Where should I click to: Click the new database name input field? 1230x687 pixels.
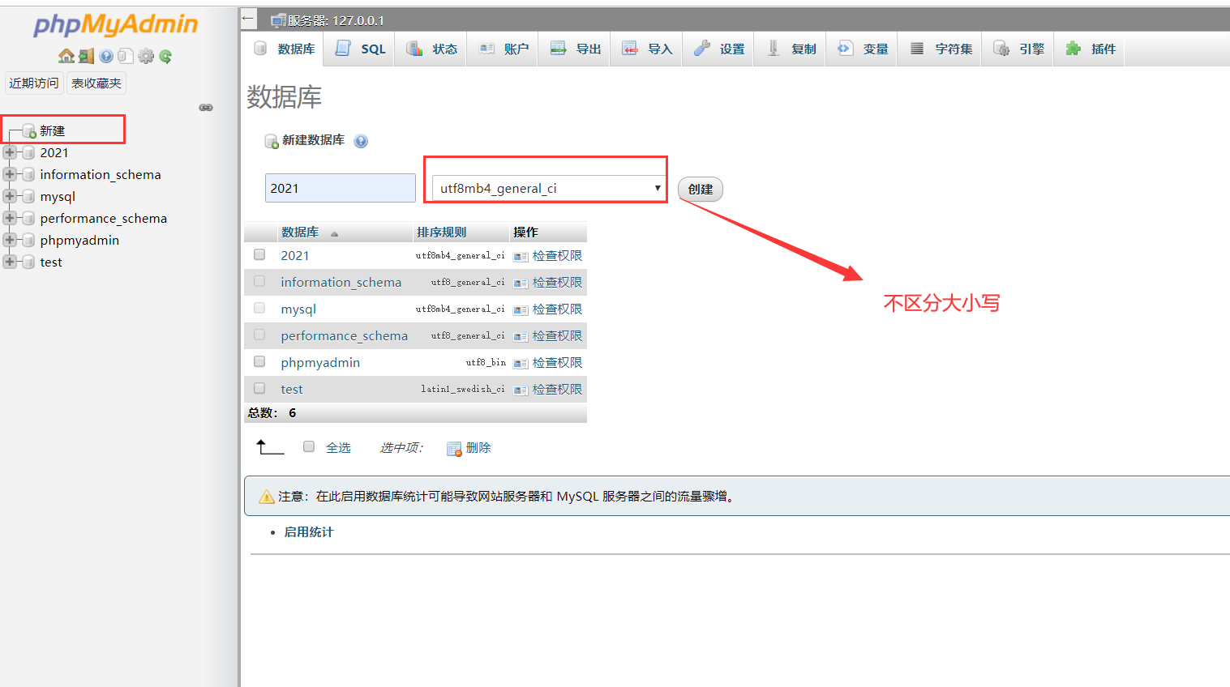coord(341,188)
